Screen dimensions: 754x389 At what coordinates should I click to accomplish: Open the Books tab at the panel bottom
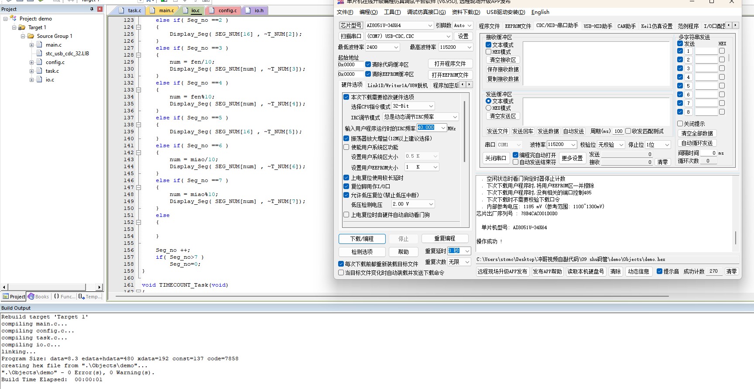tap(38, 297)
